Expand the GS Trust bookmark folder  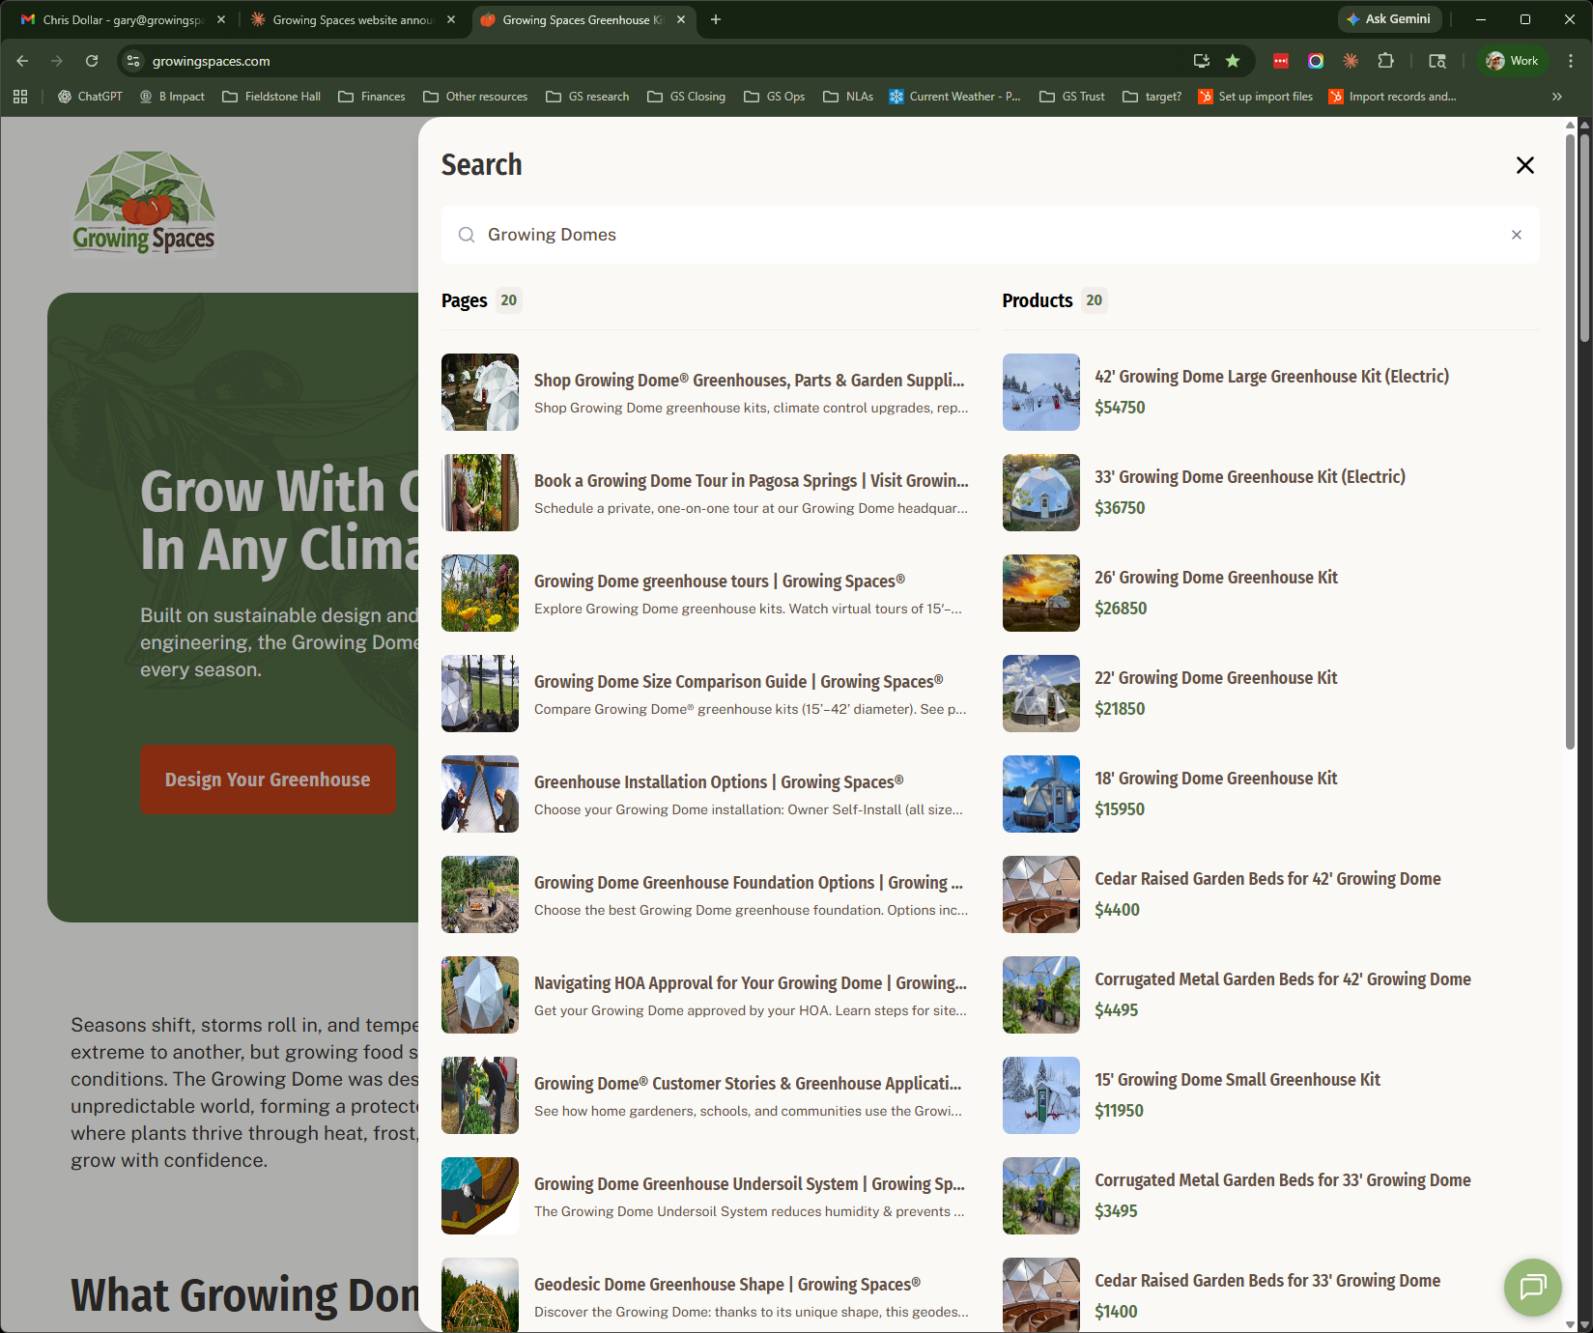(1072, 97)
